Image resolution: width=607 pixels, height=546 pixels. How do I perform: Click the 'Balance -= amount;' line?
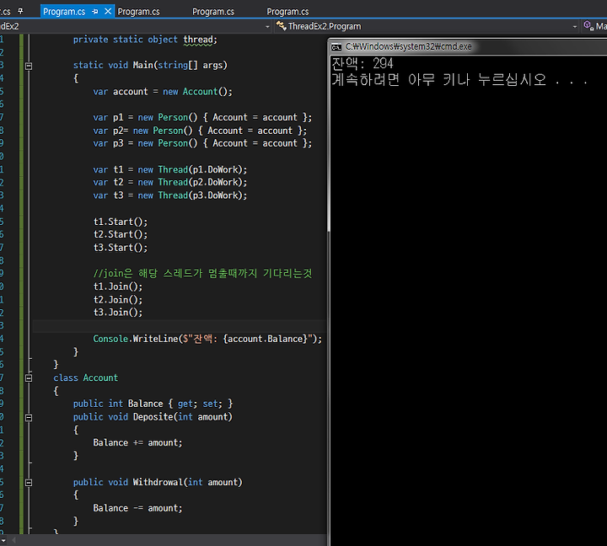[x=137, y=508]
